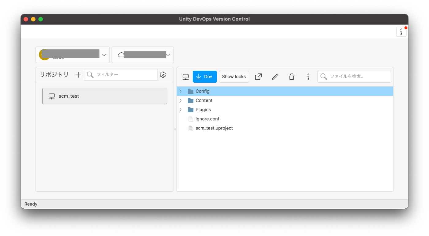Viewport: 429px width, 236px height.
Task: Click the Content folder icon
Action: (191, 100)
